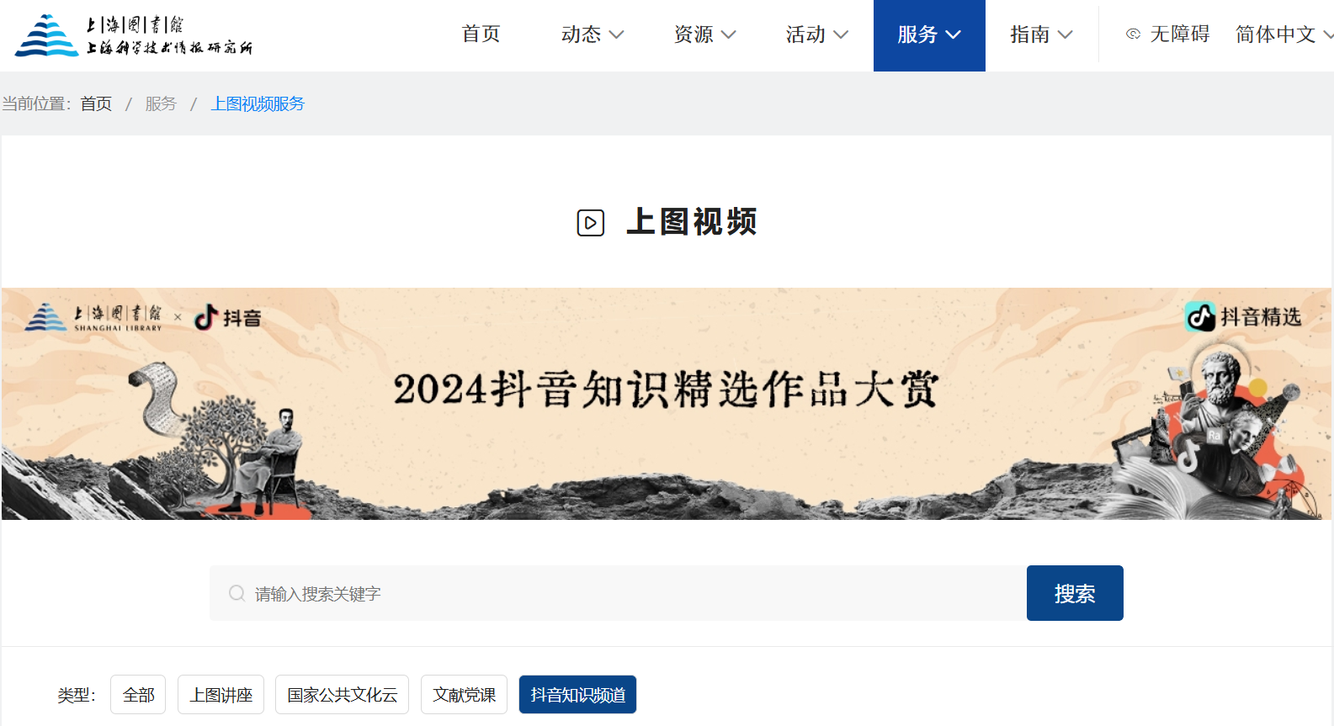Click the video play icon beside 上图视频
Image resolution: width=1334 pixels, height=726 pixels.
tap(591, 223)
